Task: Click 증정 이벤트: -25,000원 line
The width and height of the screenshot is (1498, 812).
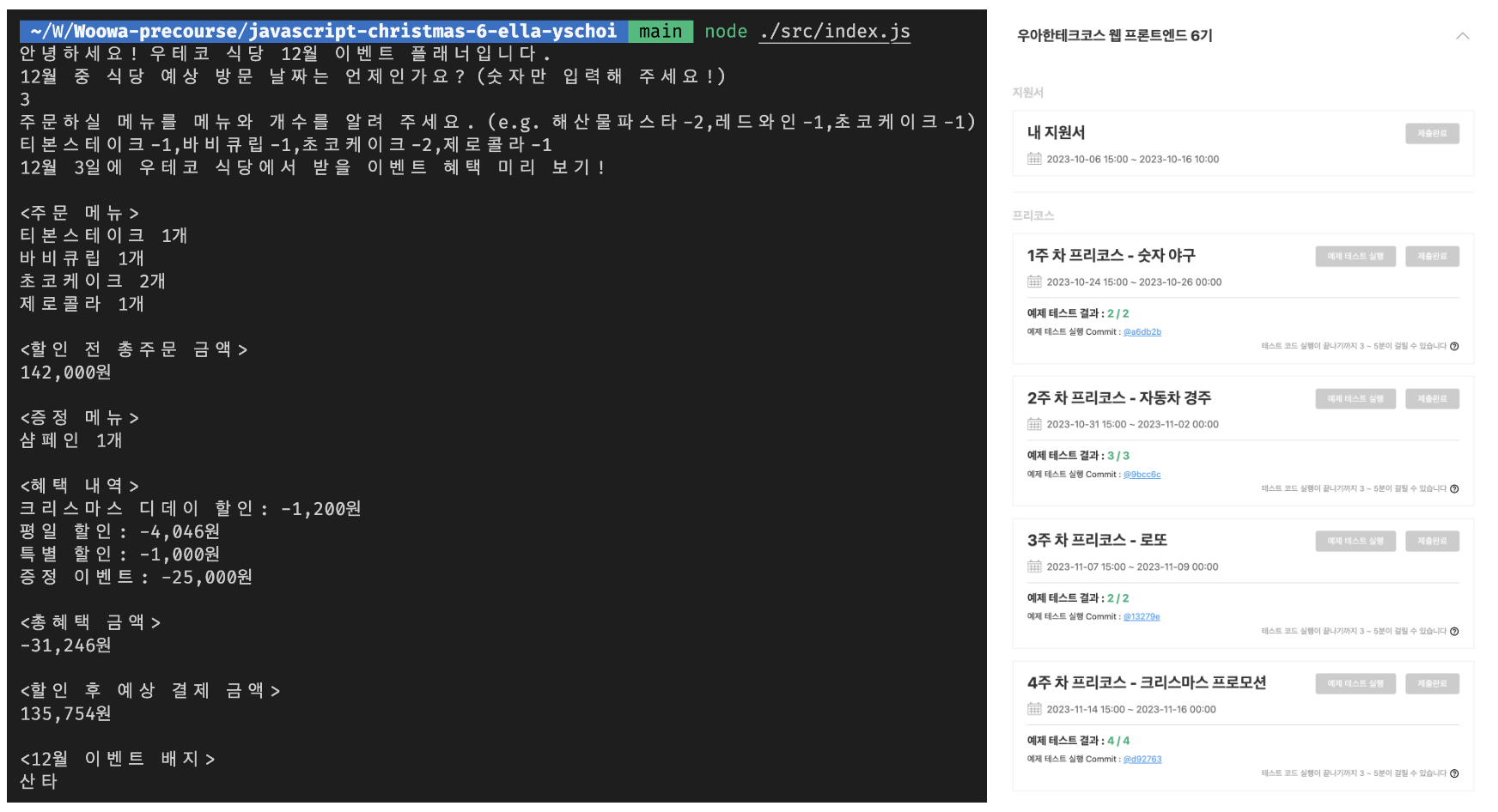Action: [x=136, y=578]
